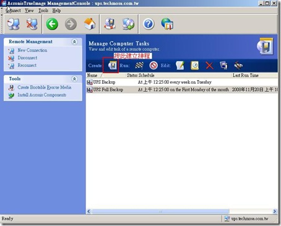
Task: Click the left scroll arrow in the task list
Action: click(89, 211)
